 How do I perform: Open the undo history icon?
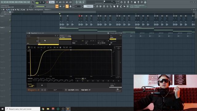point(121,2)
